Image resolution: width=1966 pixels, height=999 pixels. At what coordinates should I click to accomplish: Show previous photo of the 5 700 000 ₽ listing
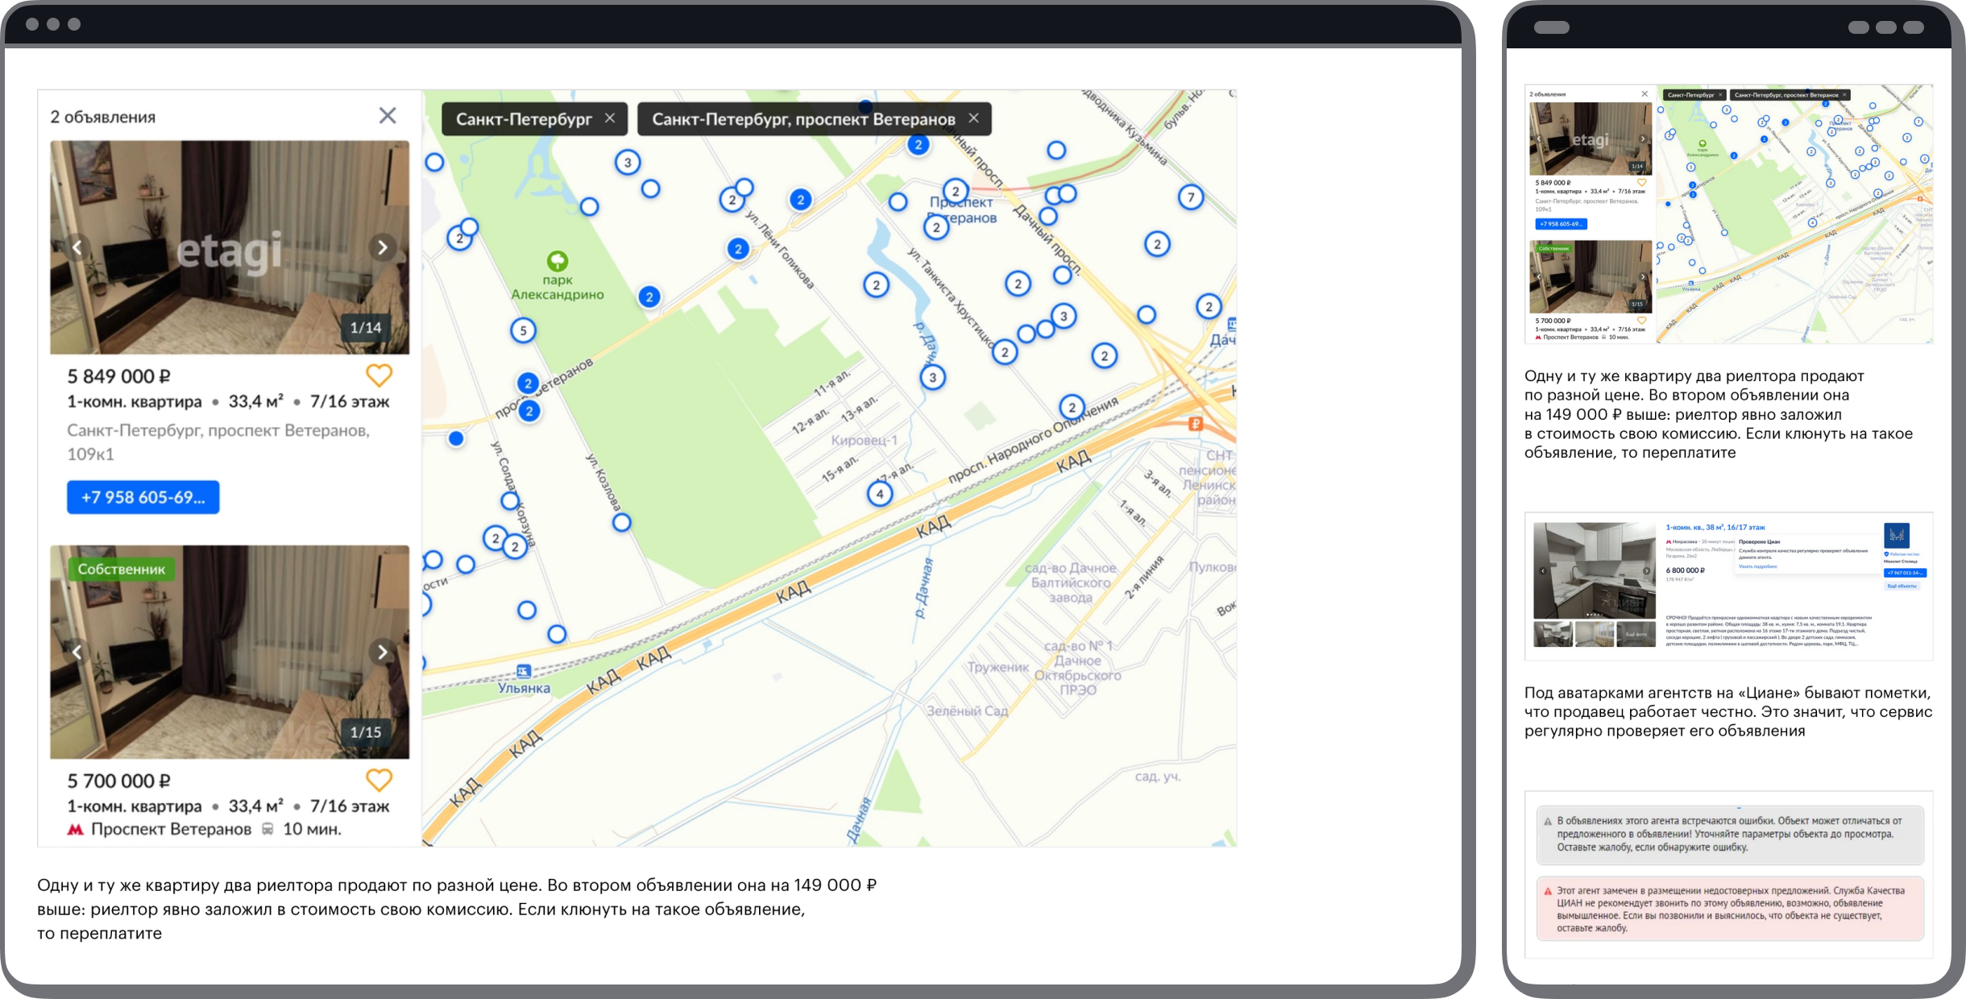tap(77, 652)
